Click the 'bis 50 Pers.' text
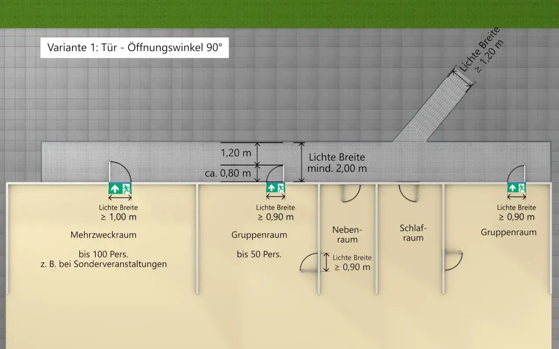The width and height of the screenshot is (559, 349). pyautogui.click(x=259, y=254)
